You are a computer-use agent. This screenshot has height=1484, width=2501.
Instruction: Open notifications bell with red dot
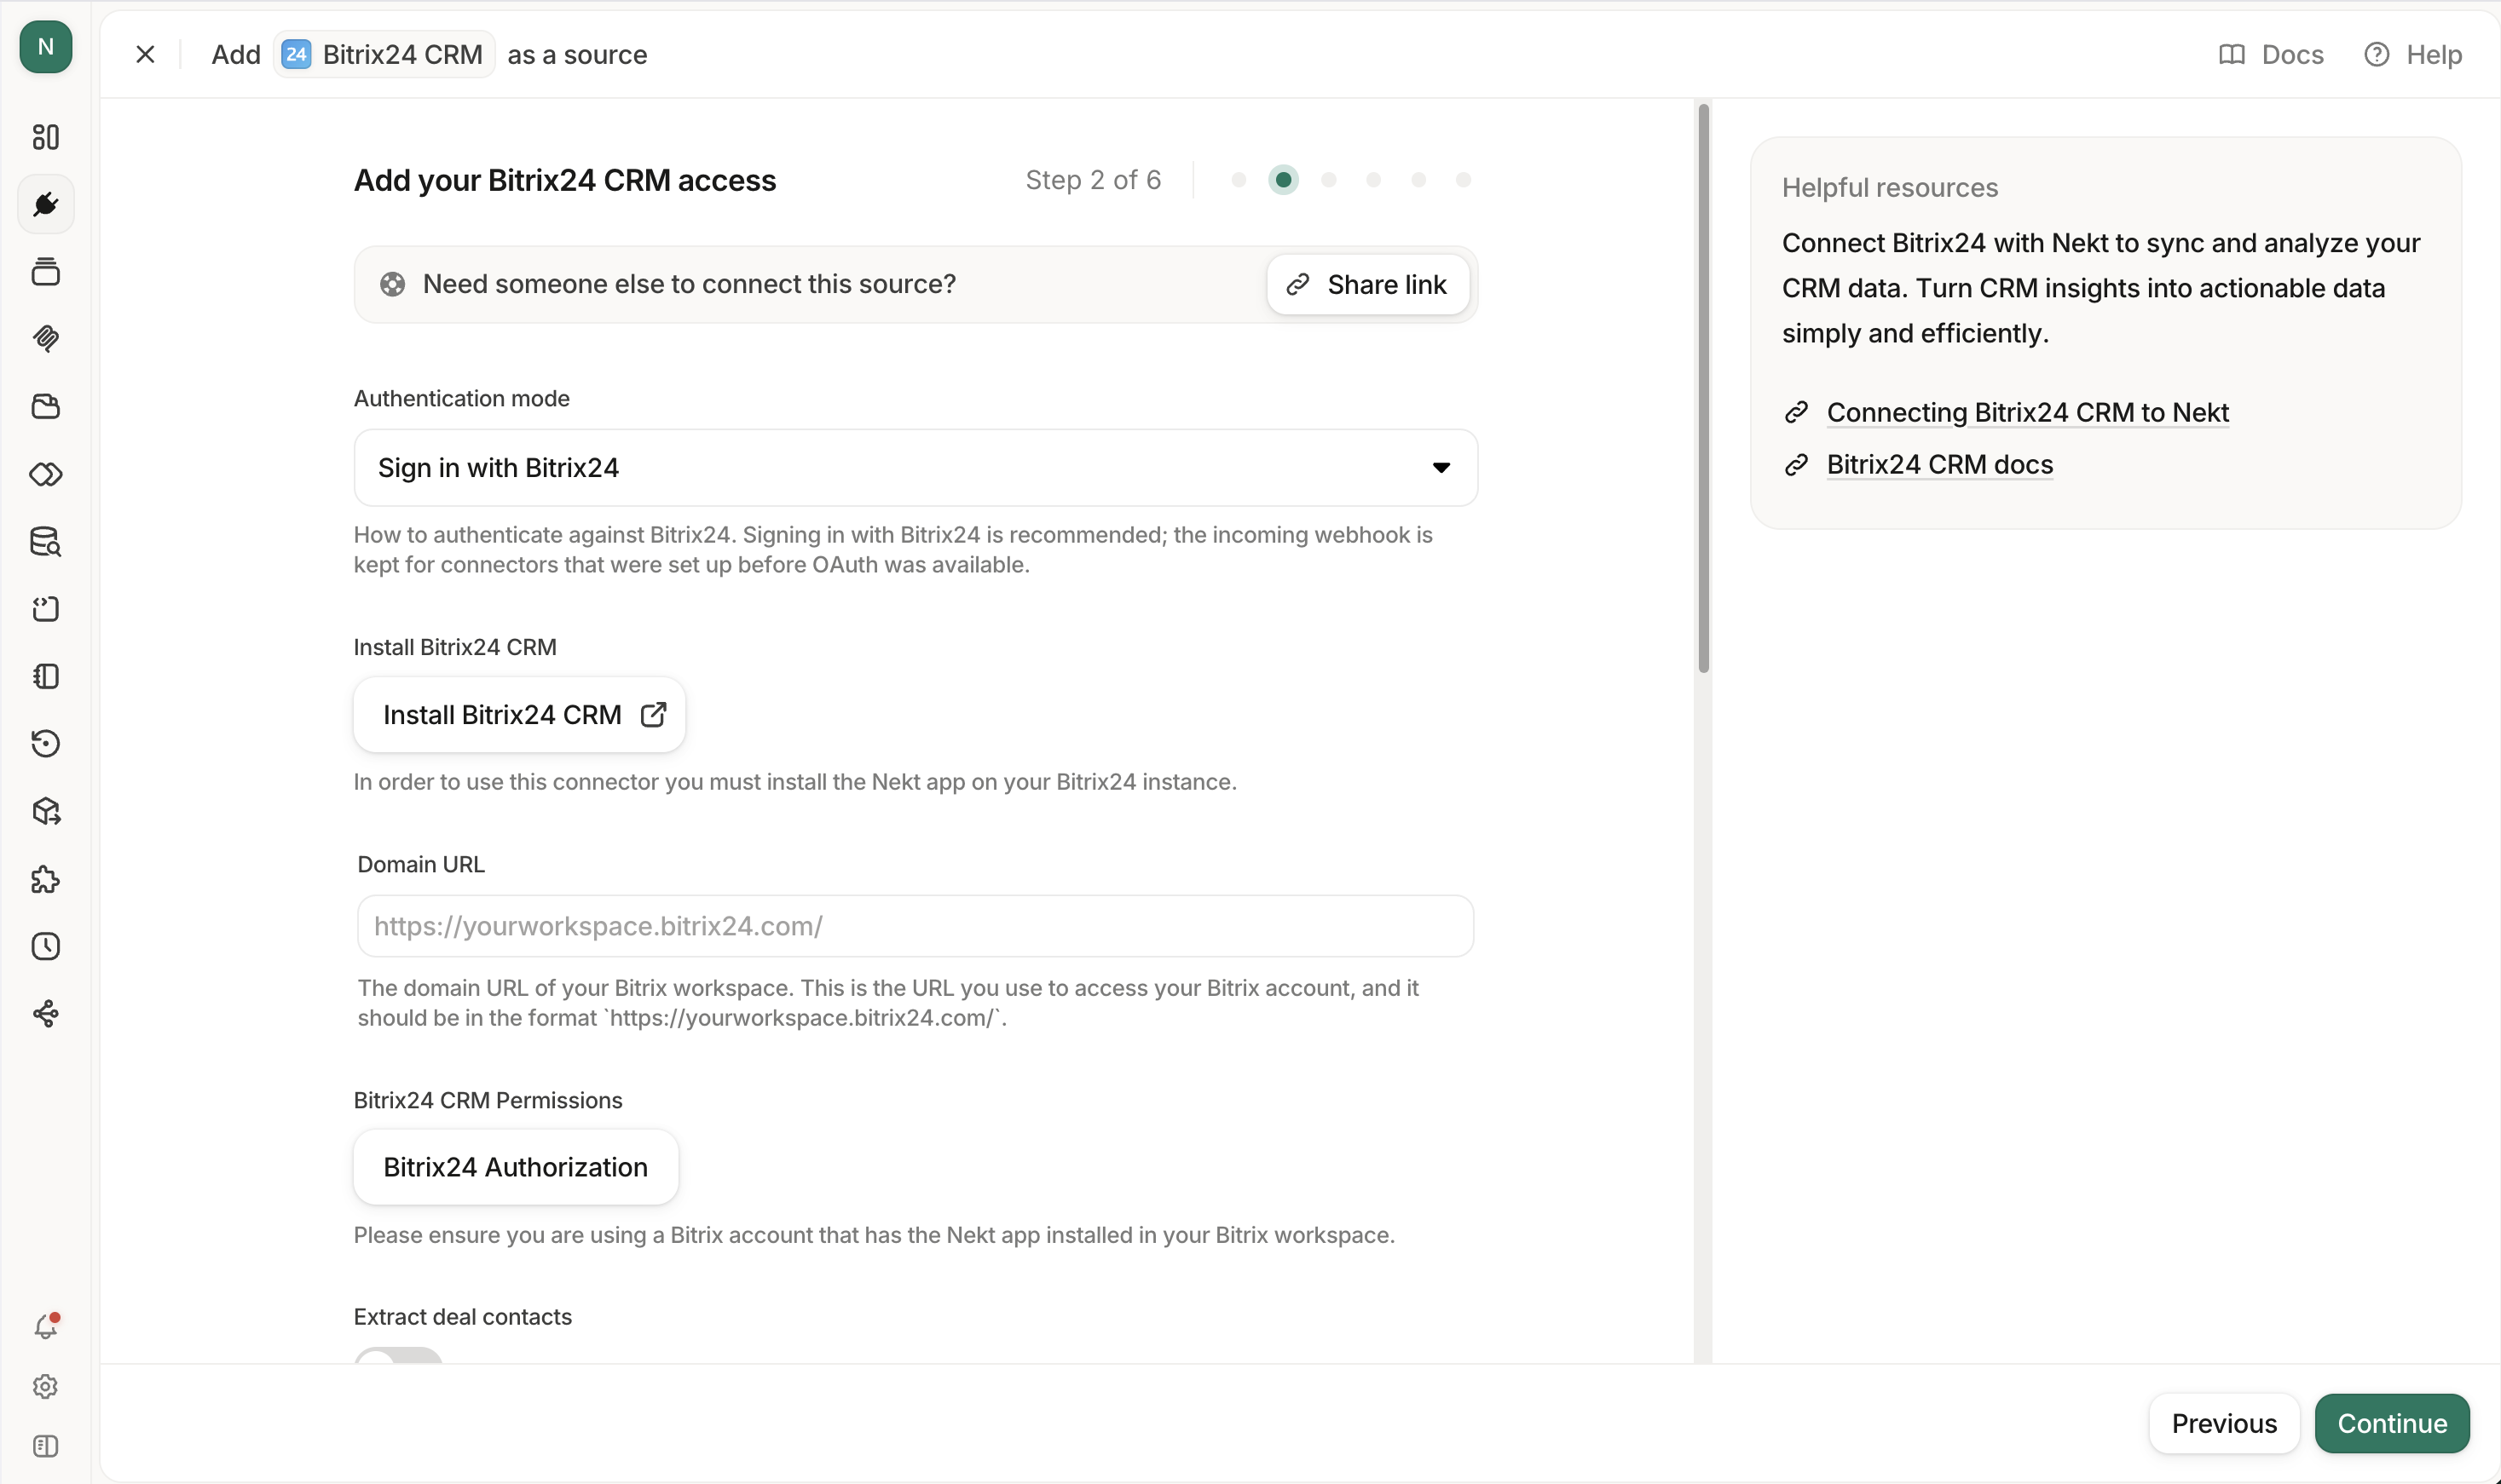pos(46,1326)
